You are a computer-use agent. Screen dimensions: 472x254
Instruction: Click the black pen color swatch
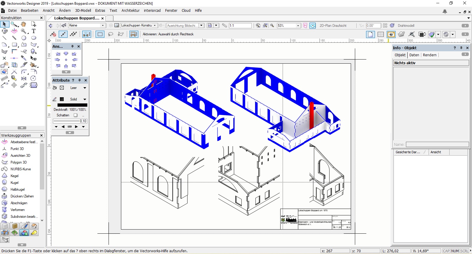(62, 99)
